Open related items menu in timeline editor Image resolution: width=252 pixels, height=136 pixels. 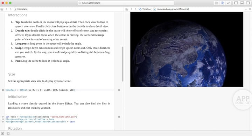coord(127,9)
